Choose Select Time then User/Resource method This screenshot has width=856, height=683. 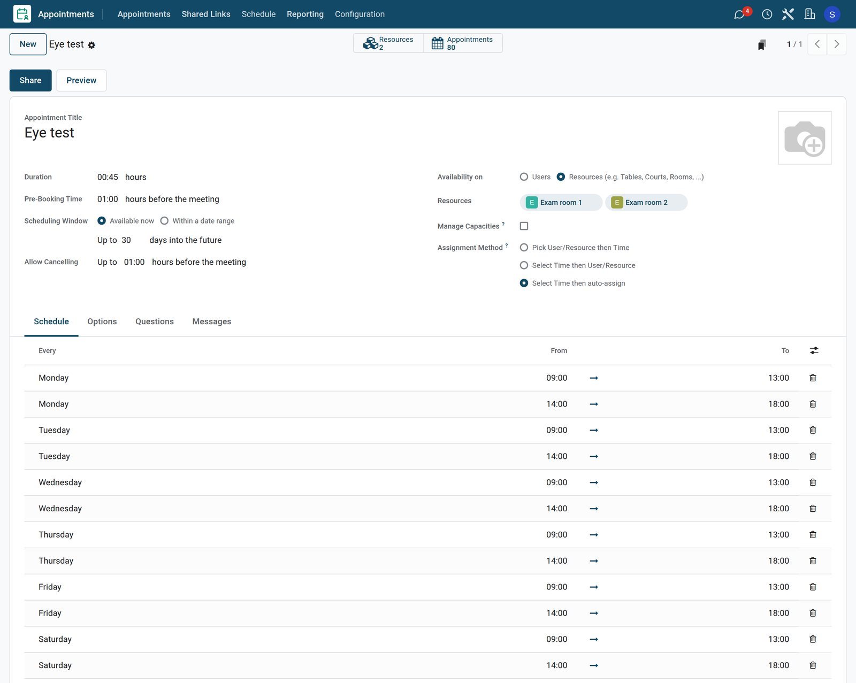[x=524, y=265]
